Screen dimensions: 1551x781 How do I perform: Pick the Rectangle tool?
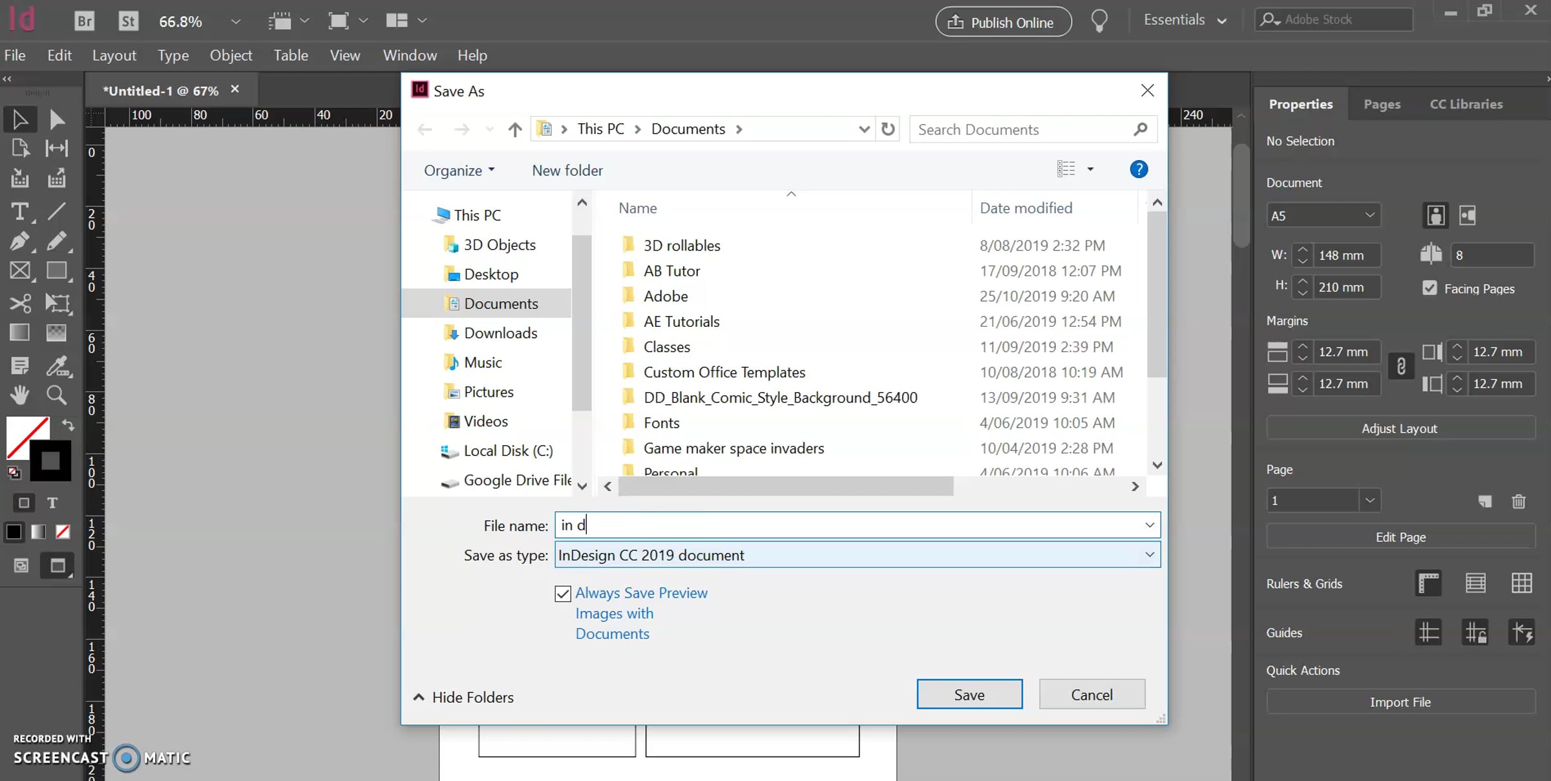pos(57,271)
